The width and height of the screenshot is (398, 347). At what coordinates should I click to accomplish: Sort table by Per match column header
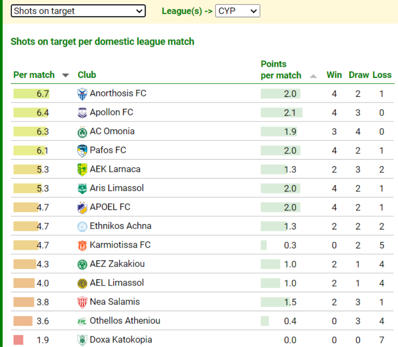tap(34, 75)
